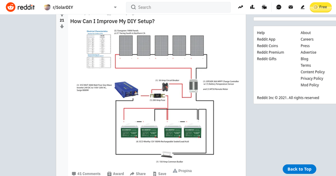Click the Propina triangle icon

coord(175,171)
